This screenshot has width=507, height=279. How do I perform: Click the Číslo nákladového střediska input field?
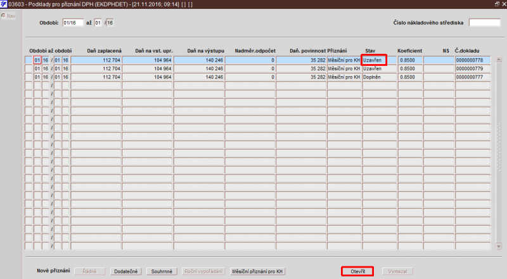click(x=484, y=23)
